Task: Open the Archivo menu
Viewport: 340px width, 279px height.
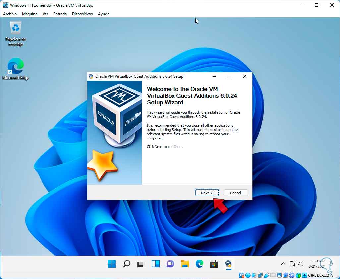Action: pyautogui.click(x=10, y=14)
